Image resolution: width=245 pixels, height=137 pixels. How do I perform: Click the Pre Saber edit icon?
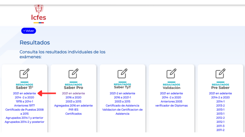click(x=221, y=73)
